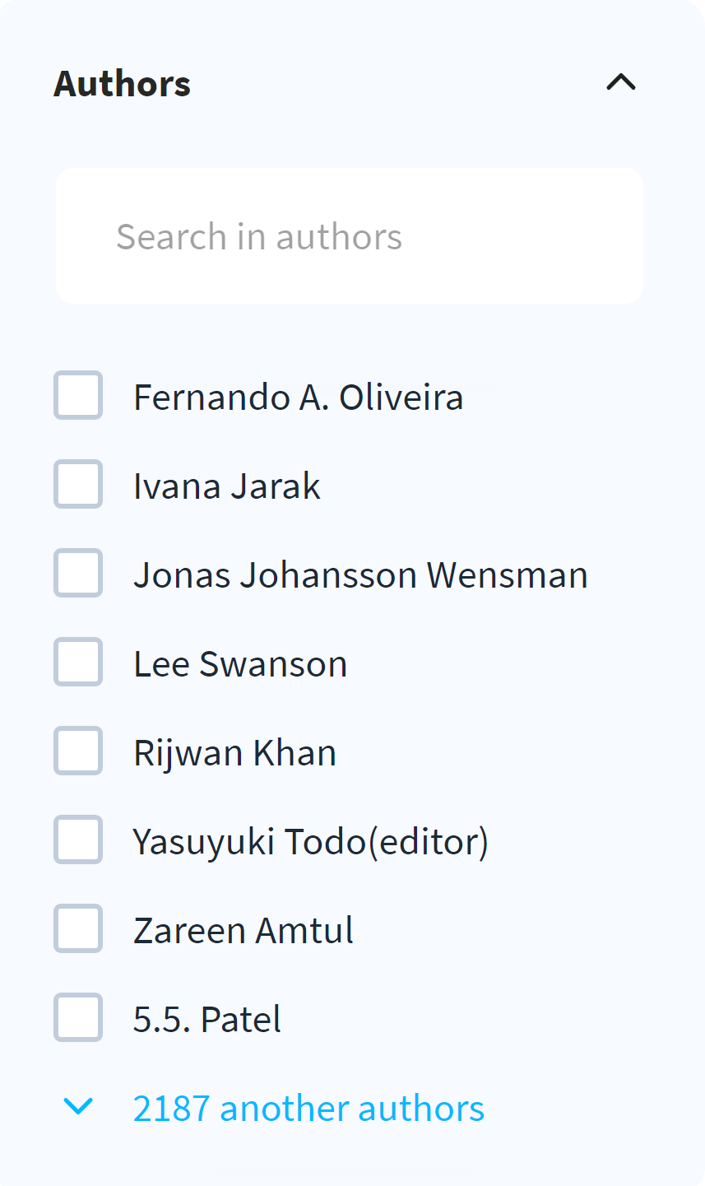Screen dimensions: 705x1186
Task: Click the 'Rijwan Khan' name text
Action: tap(234, 753)
